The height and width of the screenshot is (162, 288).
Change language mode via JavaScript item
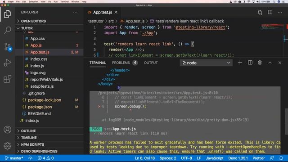(x=215, y=158)
